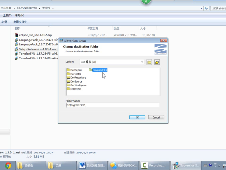This screenshot has width=226, height=170.
Task: Select eclipse_svn_site-1.10.5.zip in Explorer
Action: 35,35
